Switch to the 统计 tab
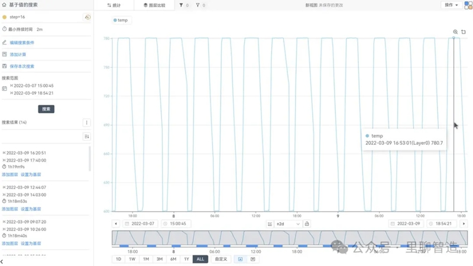 pyautogui.click(x=113, y=5)
